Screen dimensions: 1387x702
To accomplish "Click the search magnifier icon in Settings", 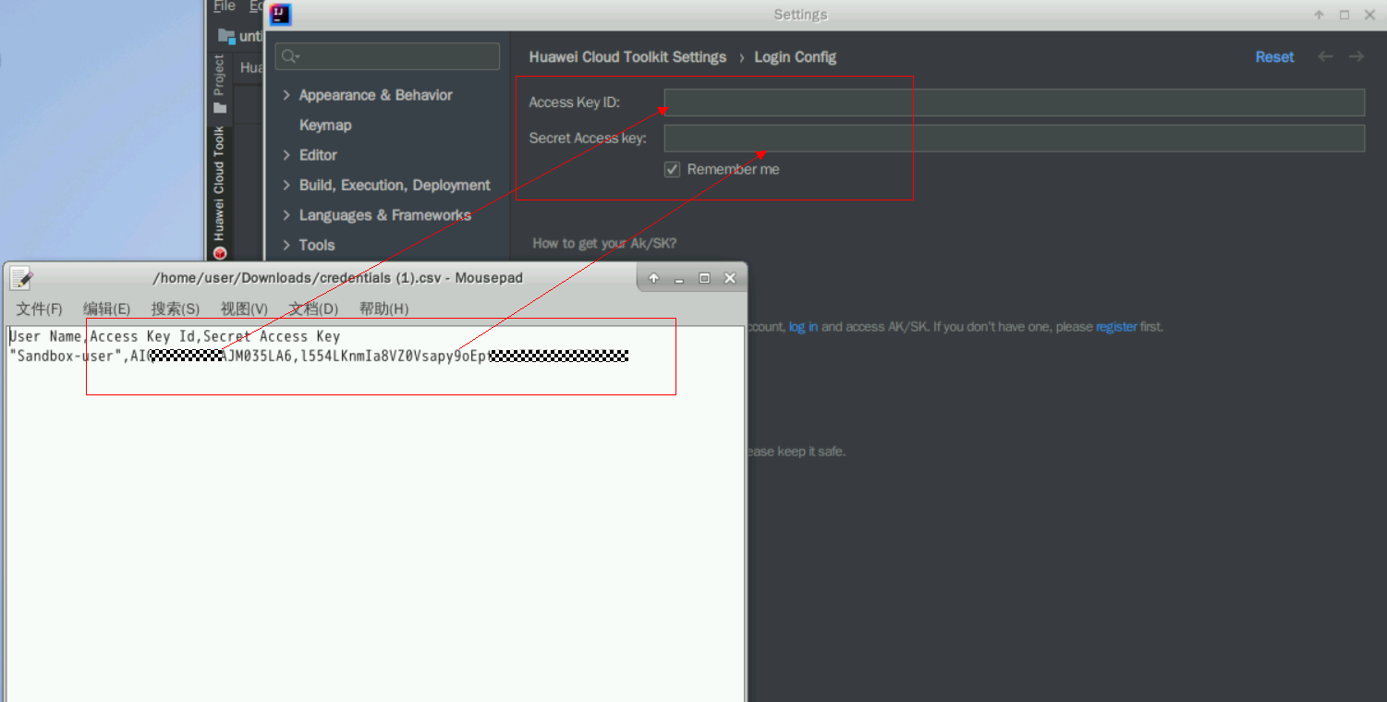I will pyautogui.click(x=289, y=56).
